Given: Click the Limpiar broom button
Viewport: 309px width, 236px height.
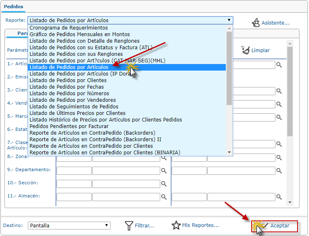Looking at the screenshot, I should point(255,50).
